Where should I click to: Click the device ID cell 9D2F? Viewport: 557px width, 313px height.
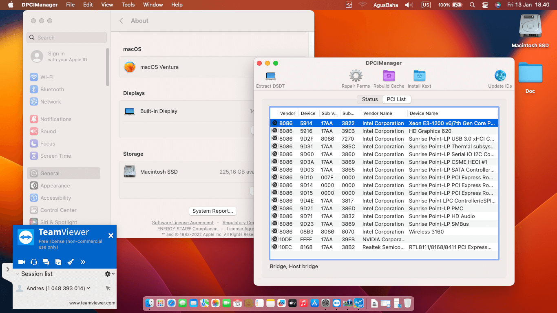pos(307,139)
